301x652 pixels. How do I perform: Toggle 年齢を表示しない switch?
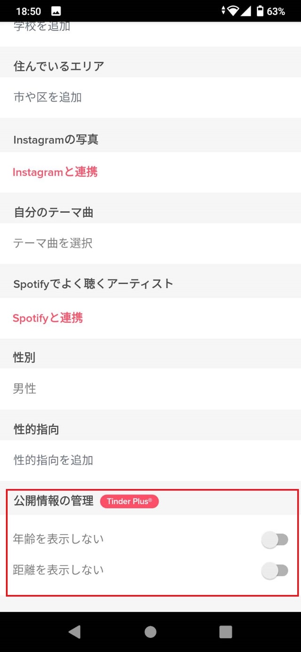click(x=275, y=540)
